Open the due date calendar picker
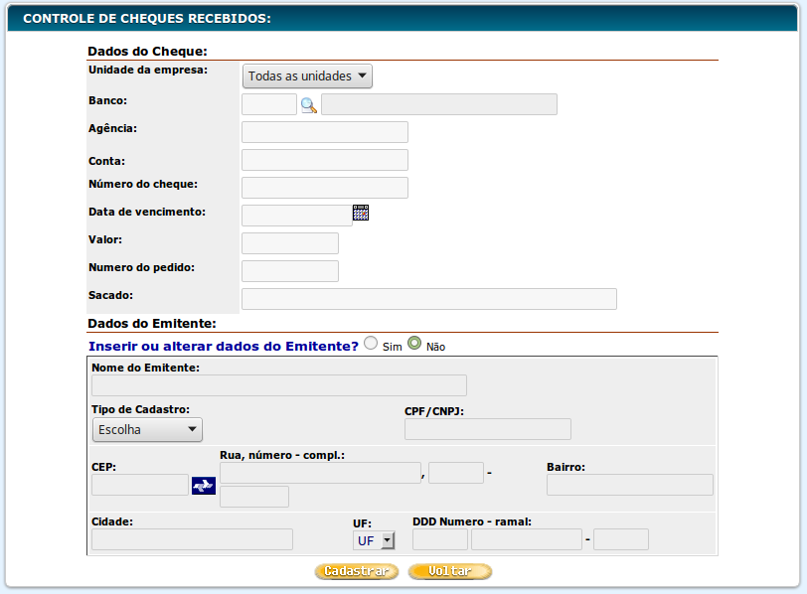The image size is (807, 594). pyautogui.click(x=361, y=213)
